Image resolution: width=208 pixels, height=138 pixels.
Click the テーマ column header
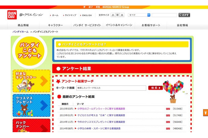[x=80, y=104]
